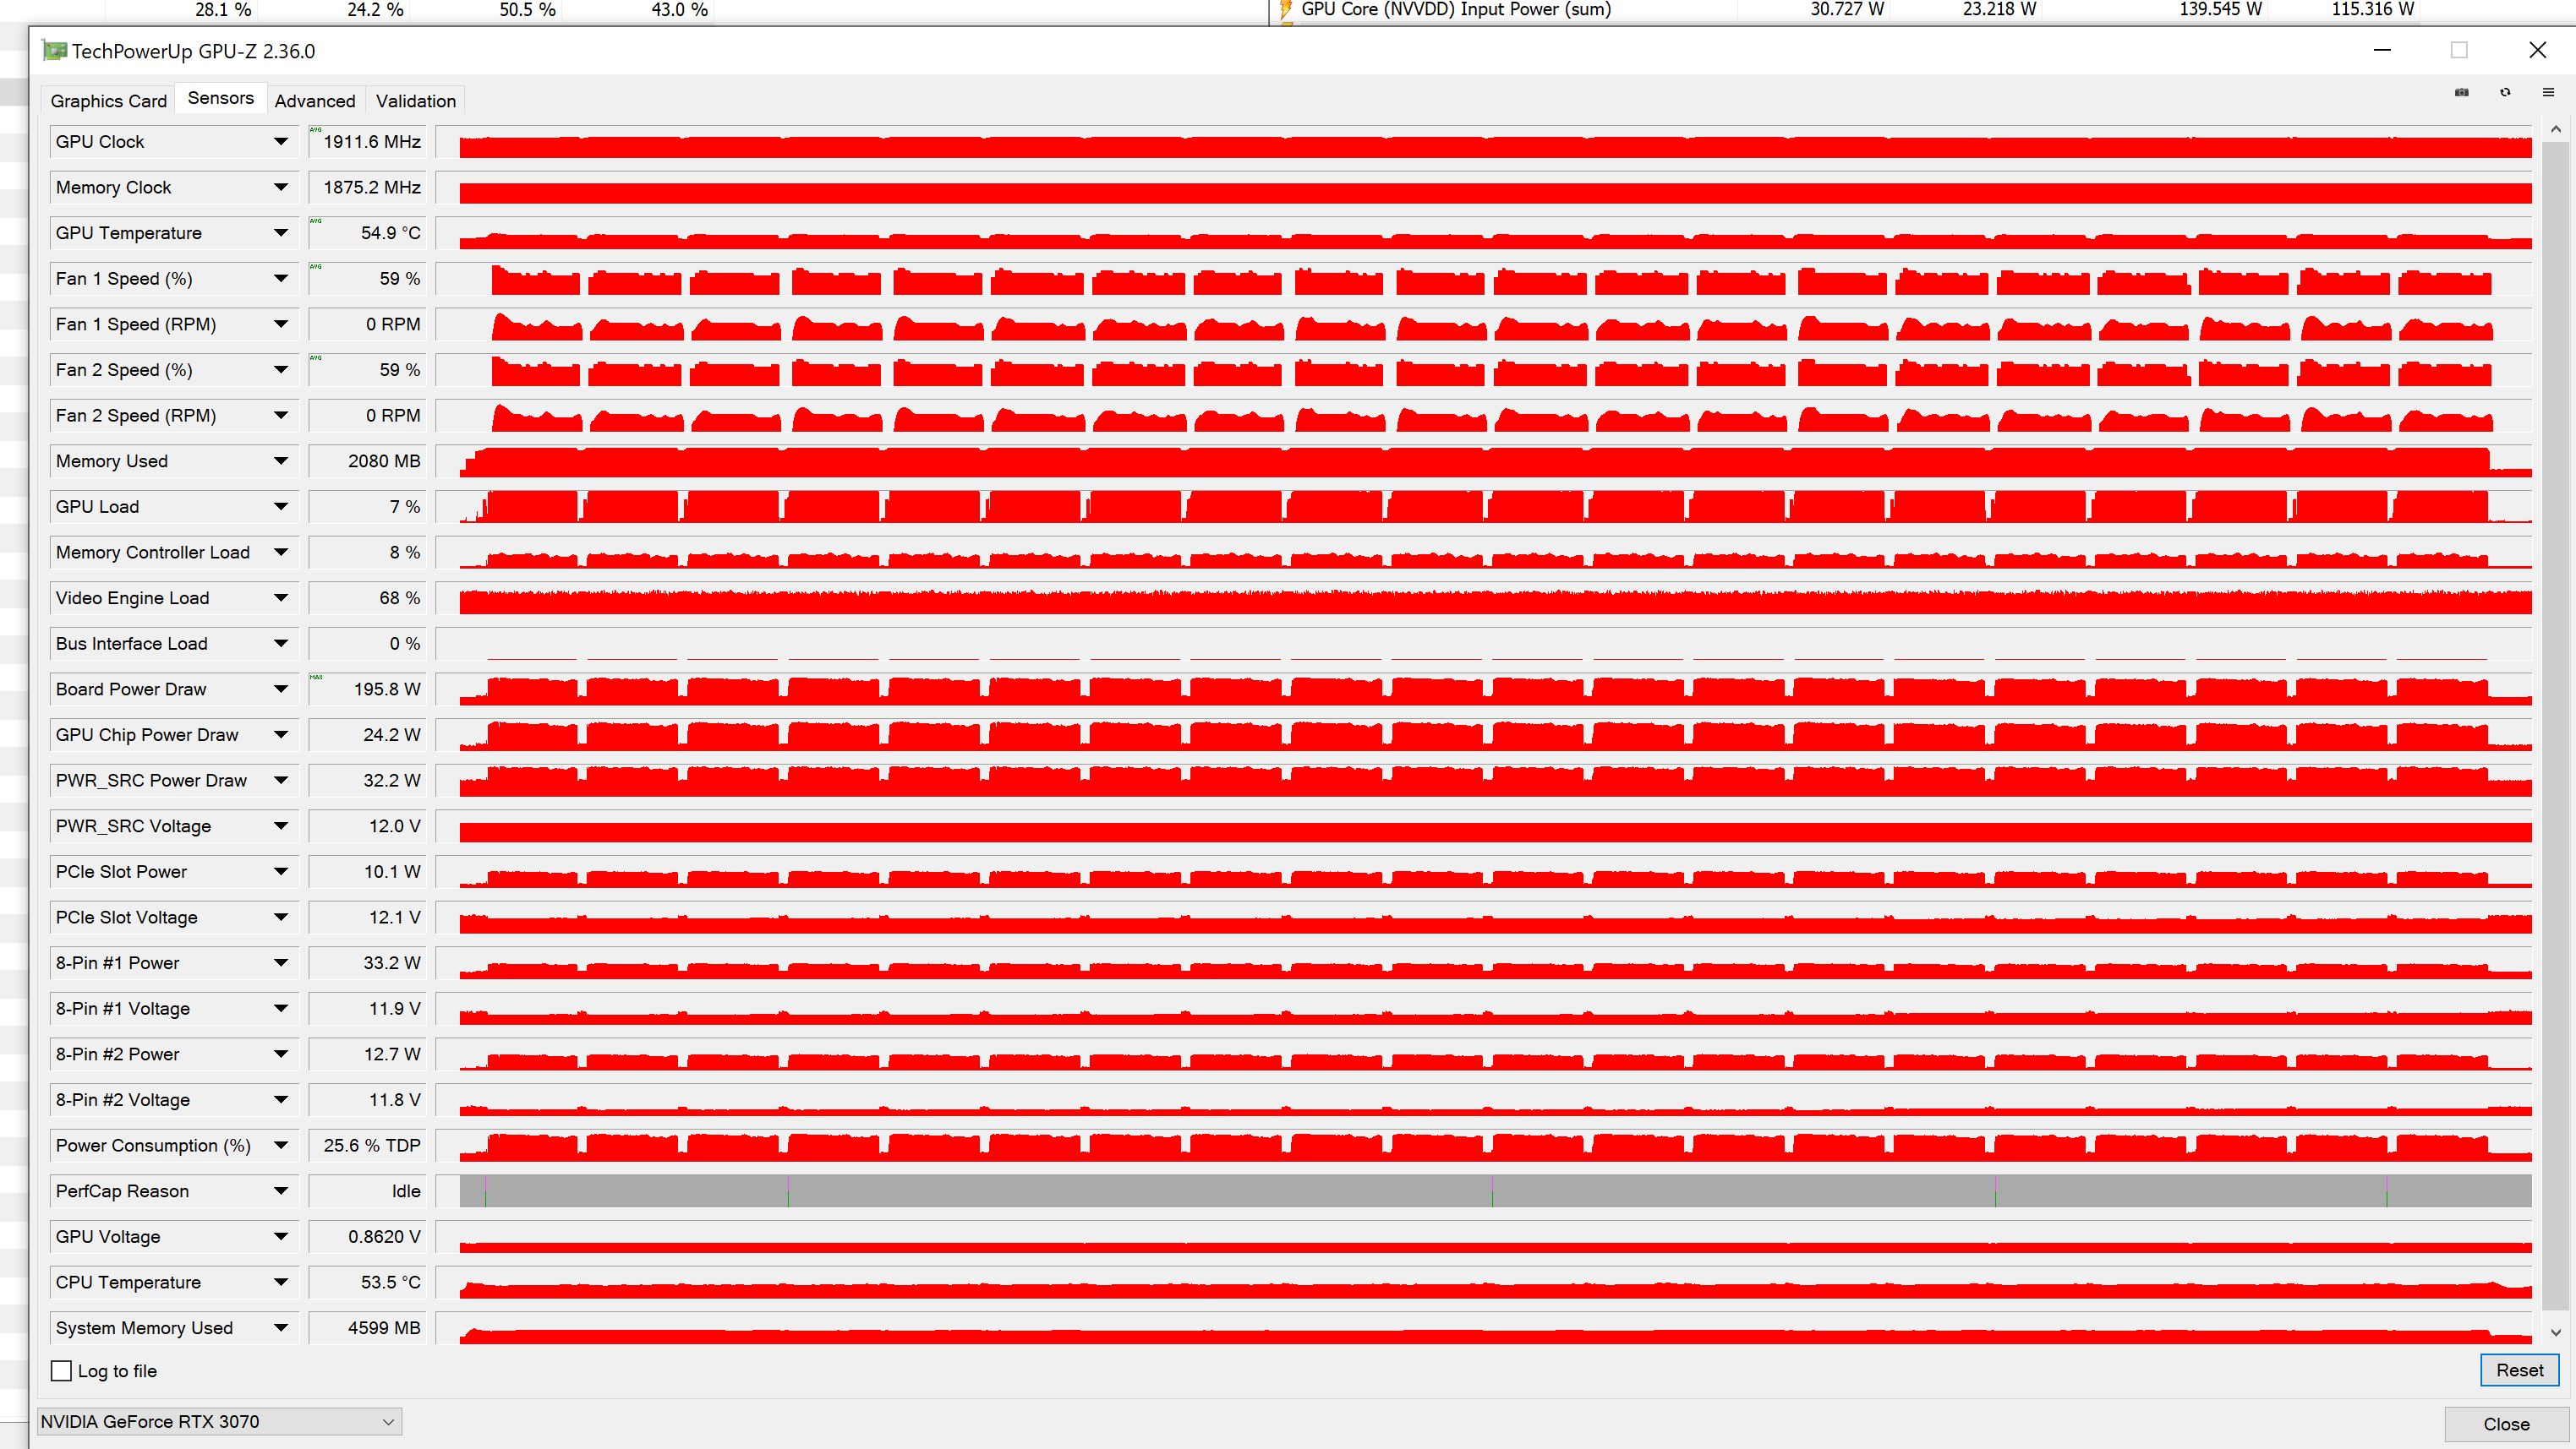Switch to the Advanced tab
Viewport: 2576px width, 1449px height.
click(x=314, y=101)
